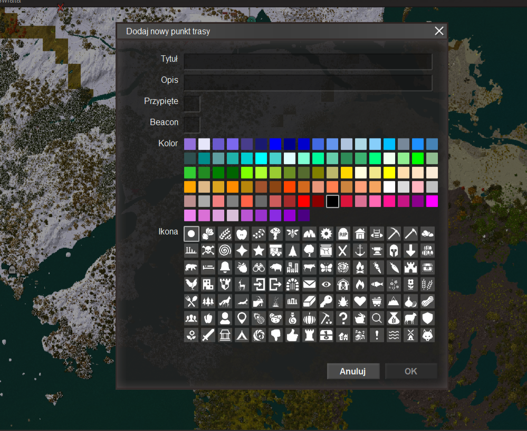Image resolution: width=527 pixels, height=431 pixels.
Task: Confirm the waypoint with OK
Action: click(x=410, y=371)
